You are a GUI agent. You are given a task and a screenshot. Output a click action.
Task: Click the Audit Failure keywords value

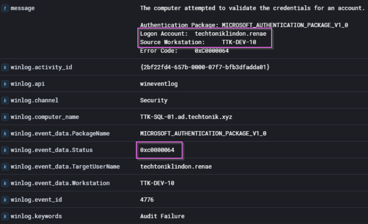coord(162,216)
